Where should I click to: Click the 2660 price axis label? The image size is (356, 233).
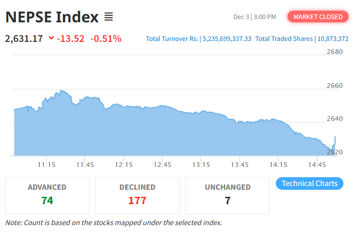point(334,86)
